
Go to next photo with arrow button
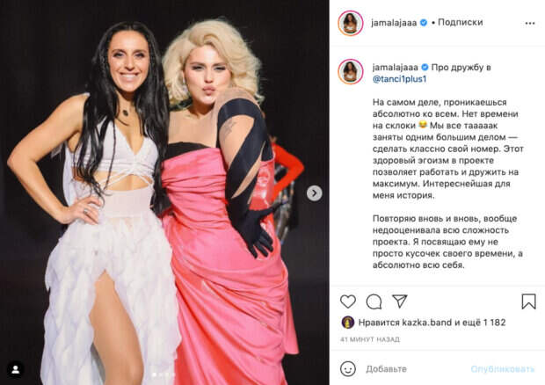(314, 193)
